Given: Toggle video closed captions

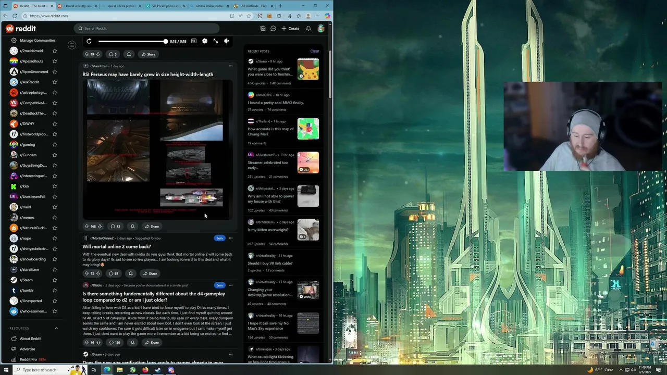Looking at the screenshot, I should point(194,41).
